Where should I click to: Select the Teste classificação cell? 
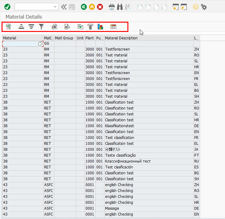tap(149, 155)
